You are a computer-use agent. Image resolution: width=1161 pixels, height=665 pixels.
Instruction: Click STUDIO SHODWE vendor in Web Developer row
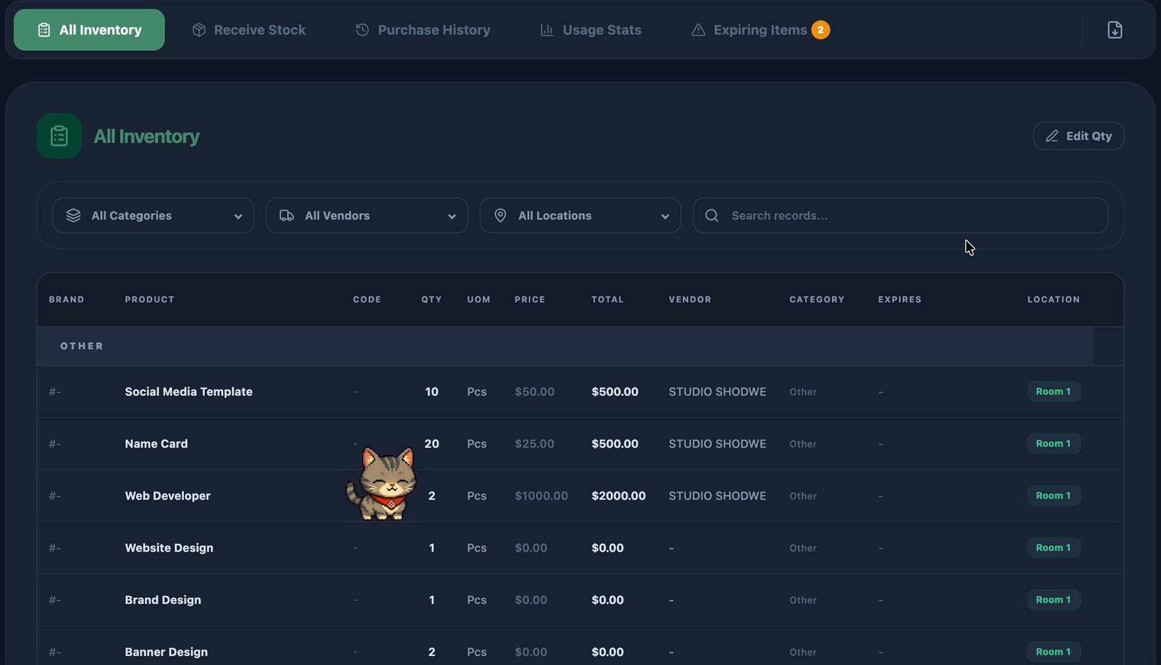pyautogui.click(x=717, y=496)
